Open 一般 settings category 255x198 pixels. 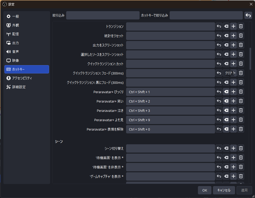(x=27, y=16)
